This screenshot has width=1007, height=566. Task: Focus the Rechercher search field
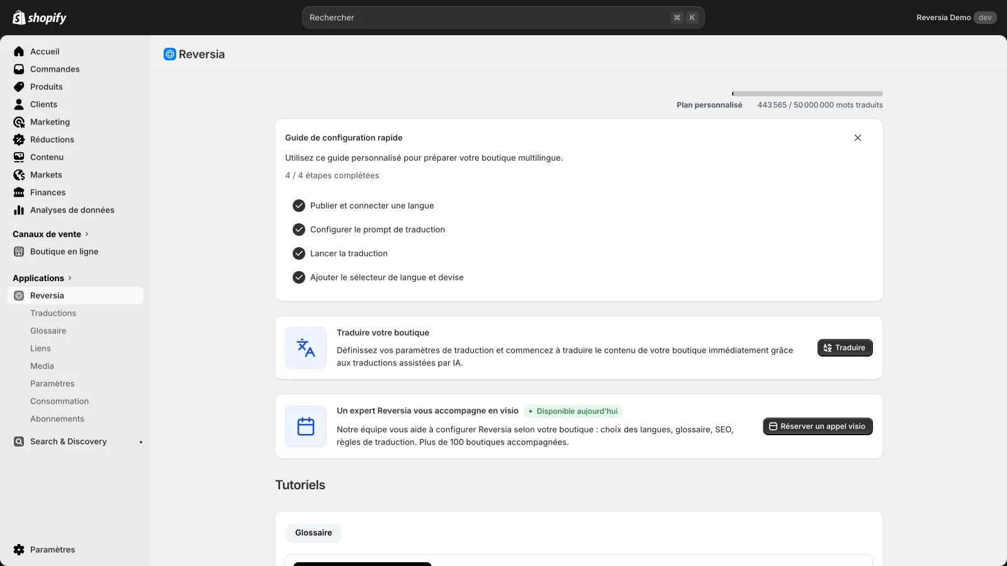pos(503,18)
